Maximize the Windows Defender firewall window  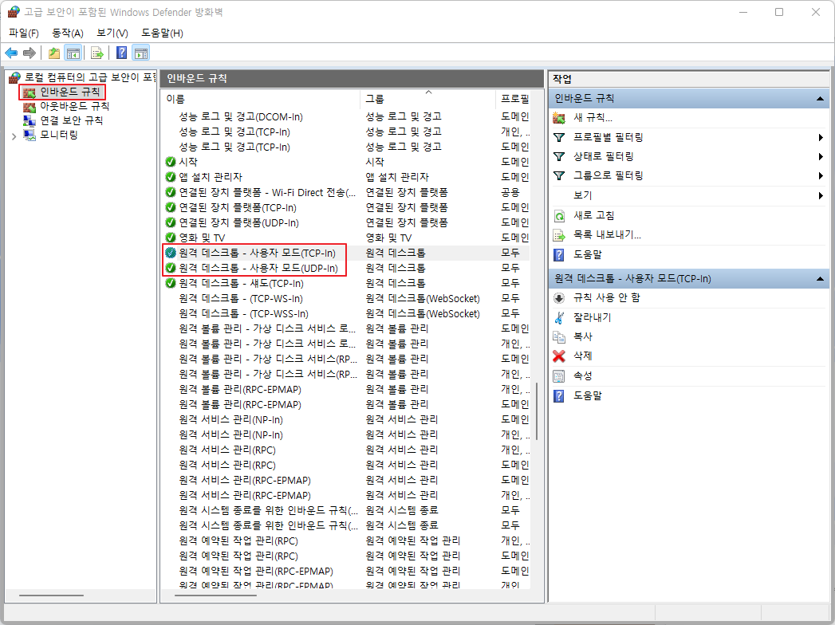coord(779,12)
